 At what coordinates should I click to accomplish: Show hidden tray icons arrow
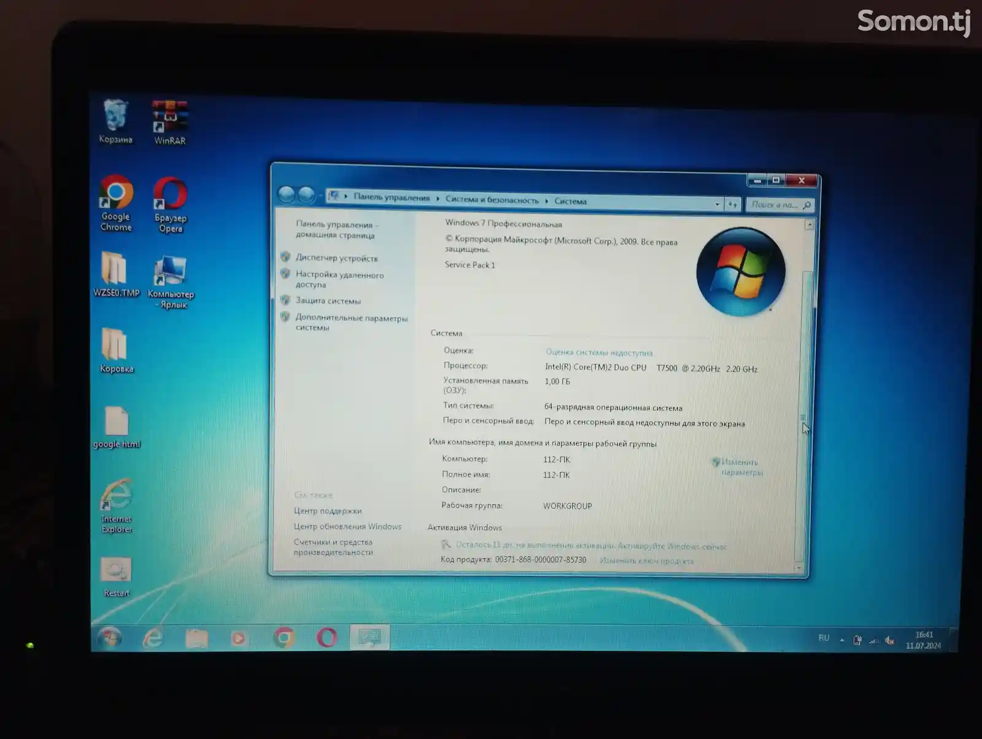[842, 640]
